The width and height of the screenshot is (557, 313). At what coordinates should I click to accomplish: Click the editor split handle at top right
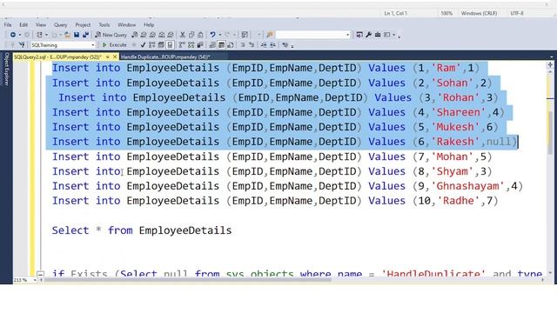click(x=550, y=64)
